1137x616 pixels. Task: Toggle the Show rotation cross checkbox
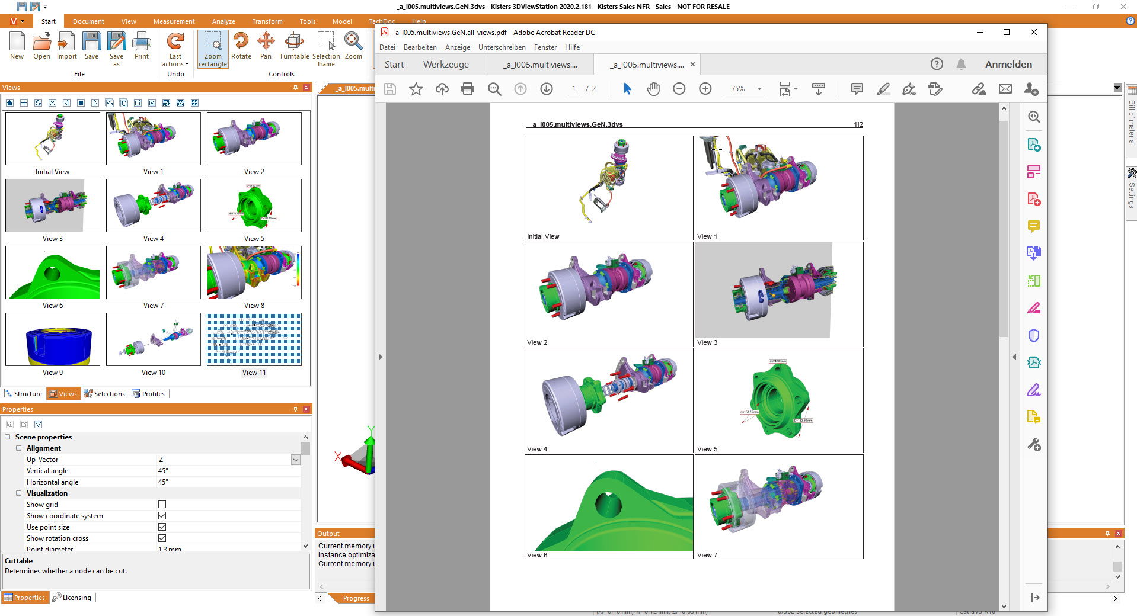tap(162, 538)
